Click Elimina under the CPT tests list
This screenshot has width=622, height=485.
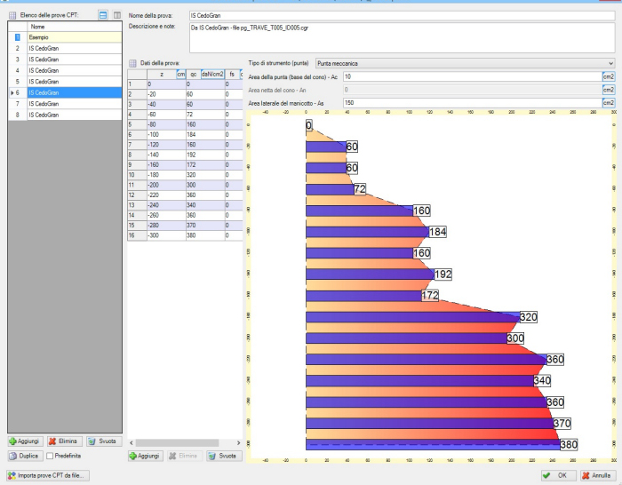pos(64,441)
